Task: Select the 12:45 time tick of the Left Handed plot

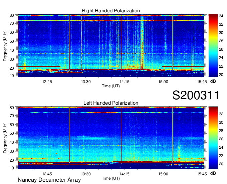Action: point(47,174)
